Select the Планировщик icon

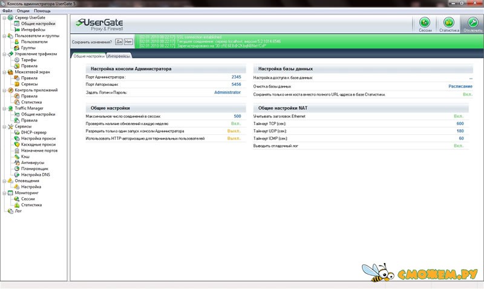point(17,169)
